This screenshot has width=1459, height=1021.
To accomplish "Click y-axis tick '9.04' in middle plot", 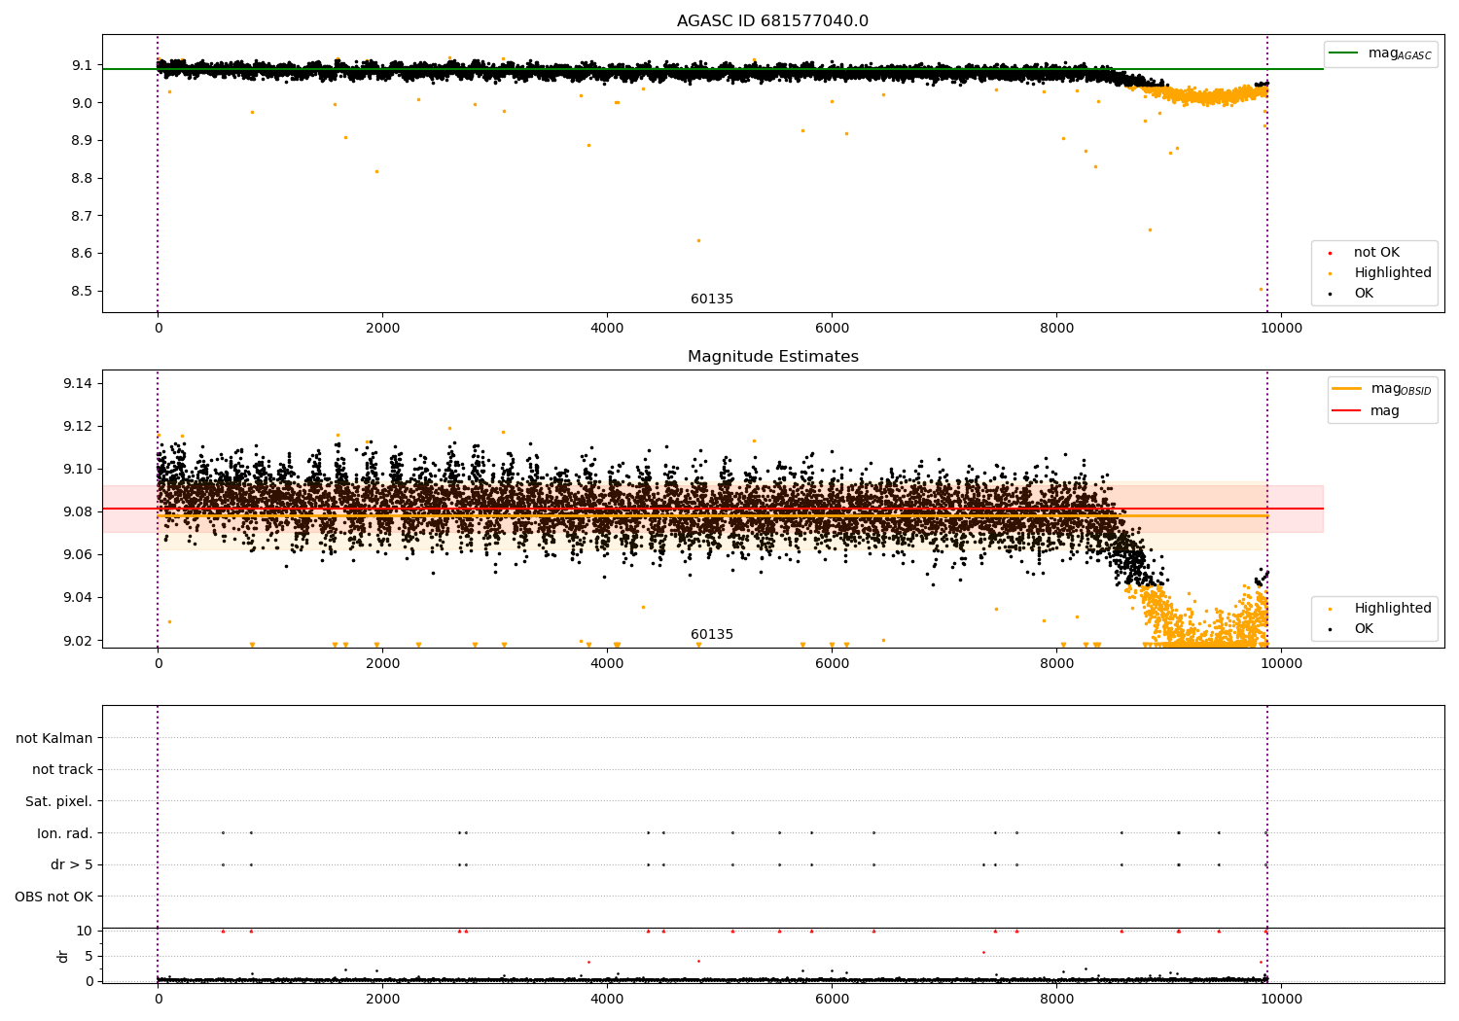I will coord(78,598).
